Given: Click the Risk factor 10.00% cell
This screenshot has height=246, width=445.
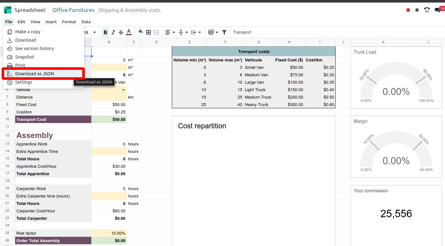Looking at the screenshot, I should click(109, 233).
